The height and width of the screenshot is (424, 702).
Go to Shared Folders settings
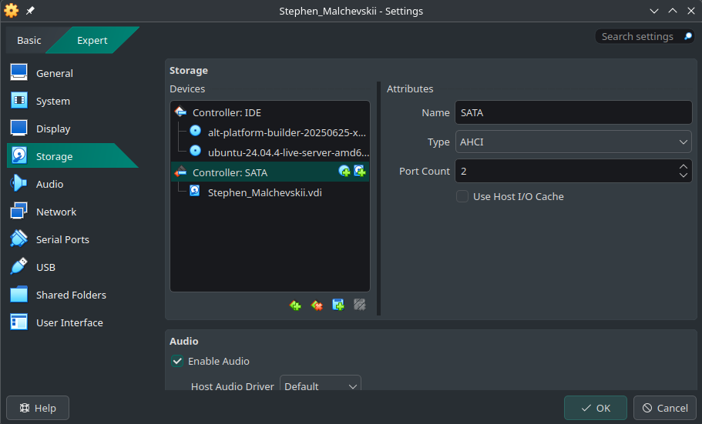[71, 295]
